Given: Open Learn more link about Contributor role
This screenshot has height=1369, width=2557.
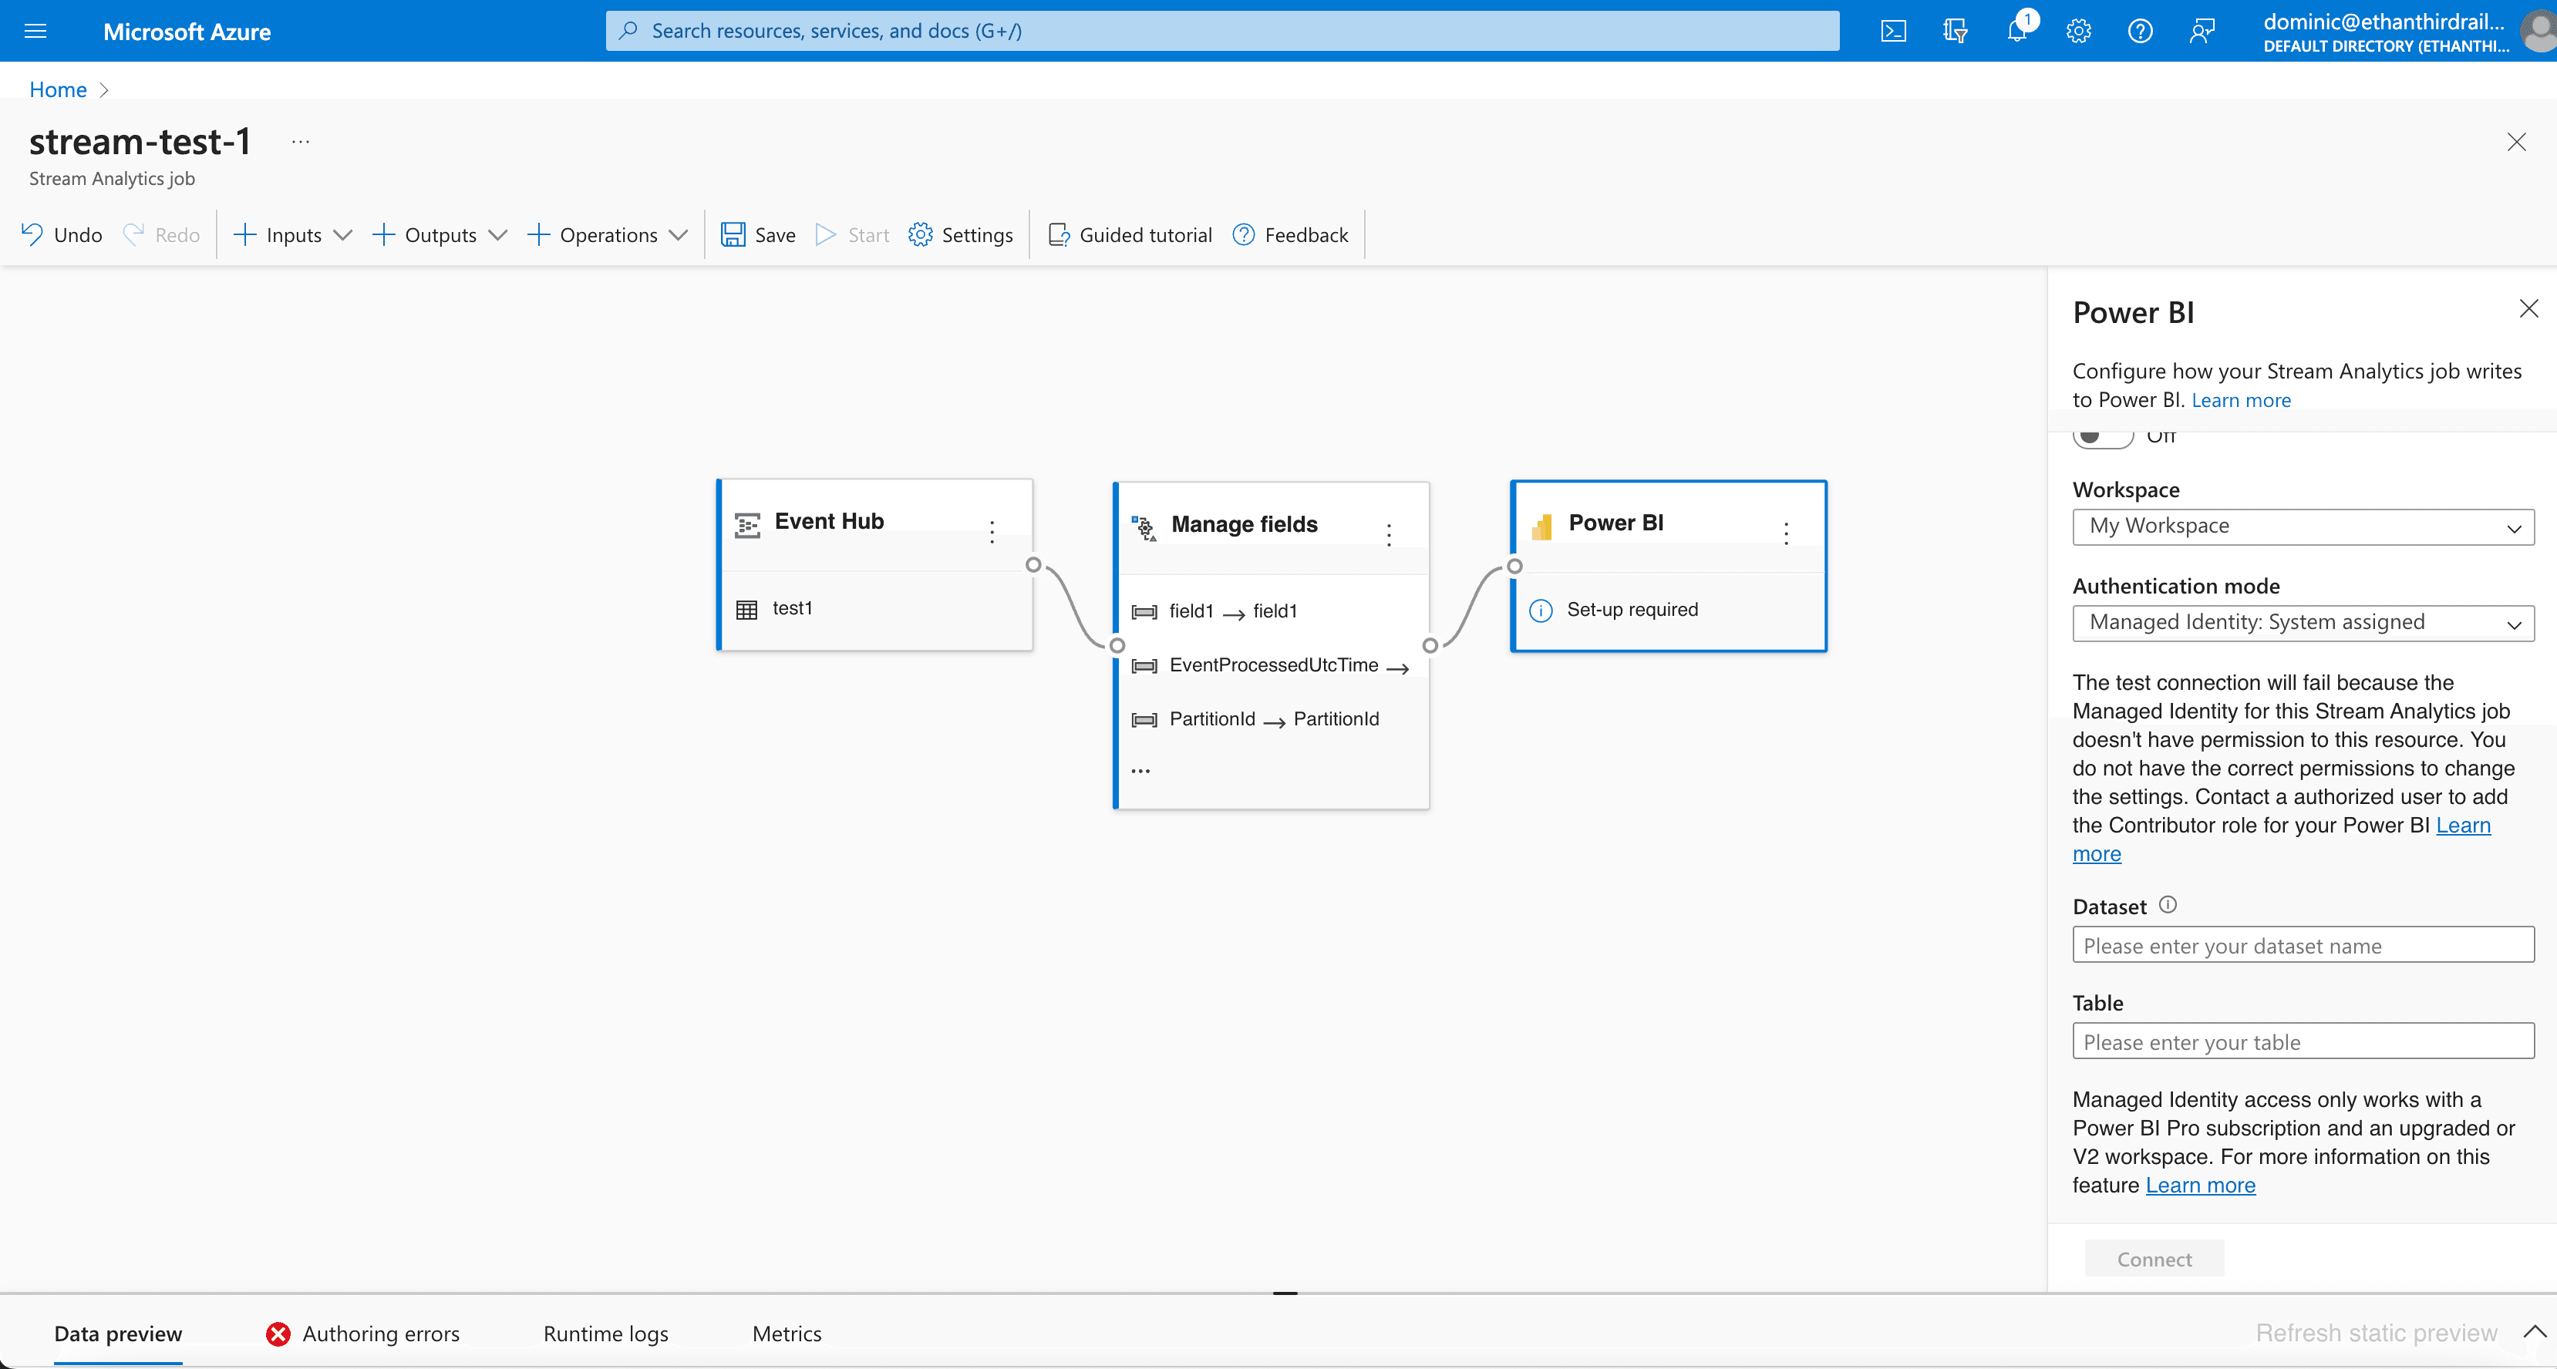Looking at the screenshot, I should (2461, 826).
